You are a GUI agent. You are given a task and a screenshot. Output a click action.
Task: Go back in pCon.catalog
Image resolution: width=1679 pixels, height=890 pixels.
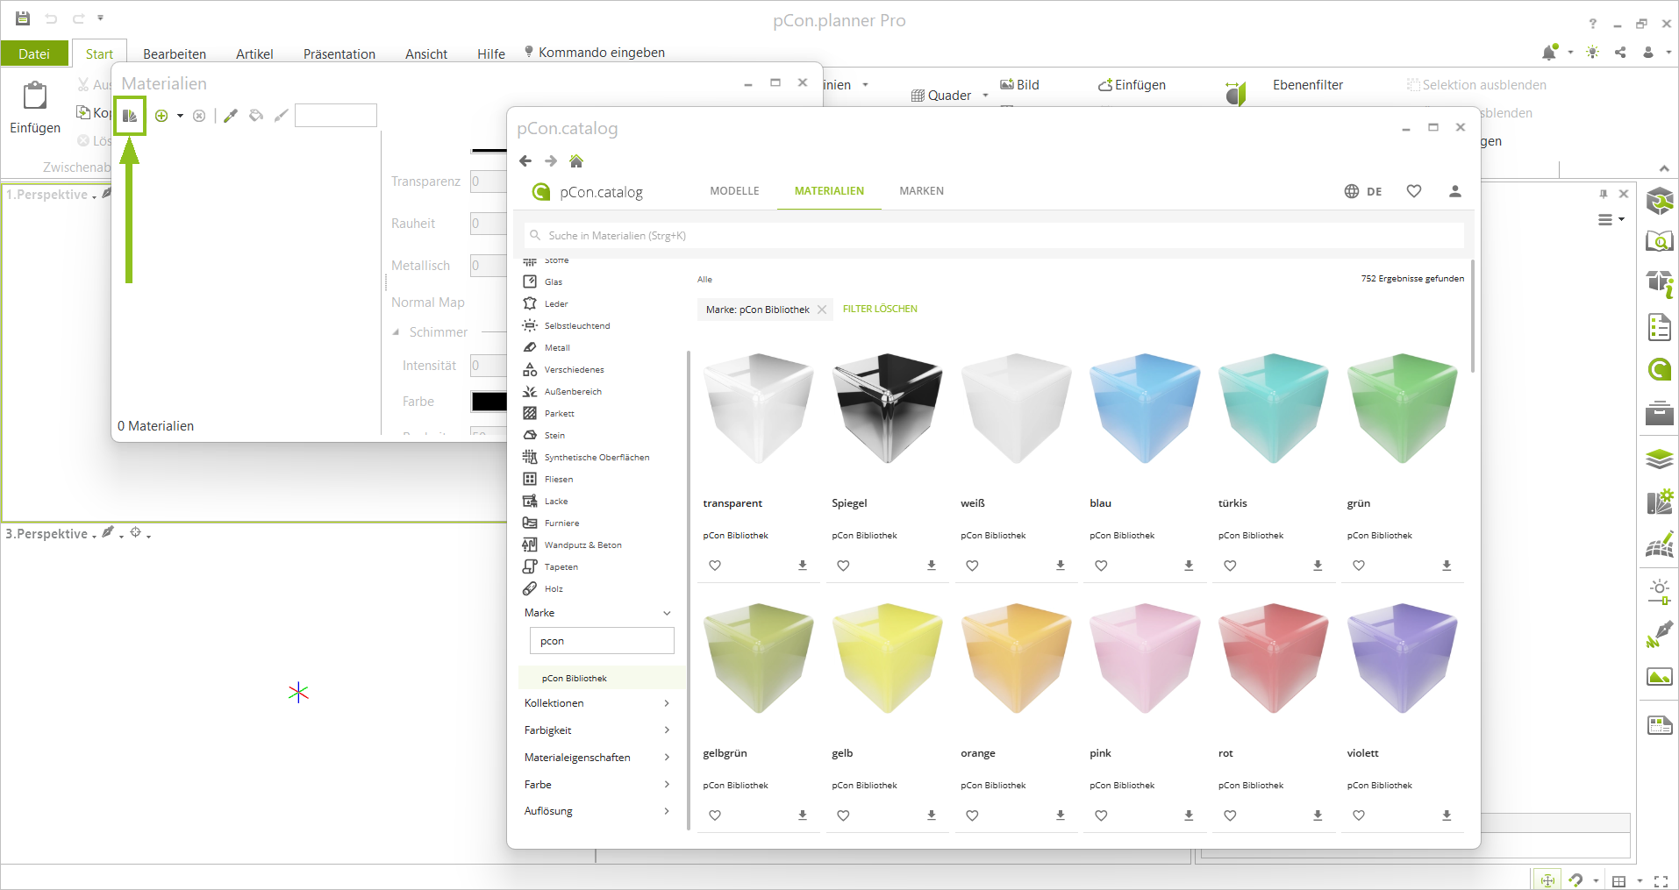(x=525, y=161)
